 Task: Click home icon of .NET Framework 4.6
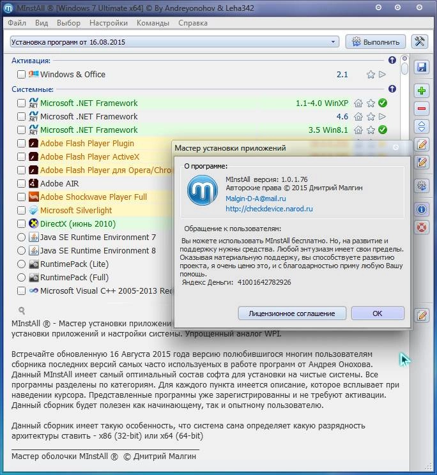[x=358, y=117]
